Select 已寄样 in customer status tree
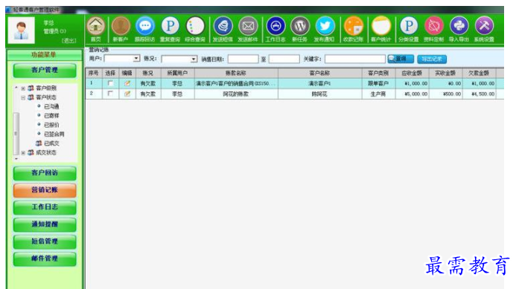Screen dimensions: 516x289 [51, 116]
